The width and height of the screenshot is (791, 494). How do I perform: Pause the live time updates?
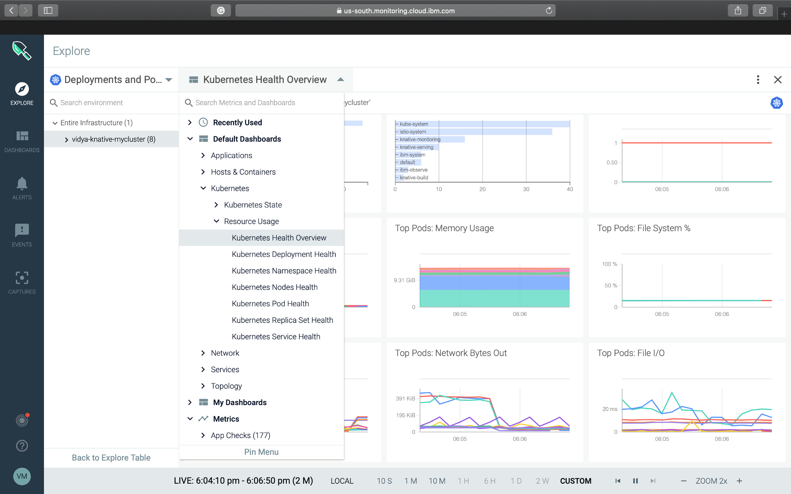pos(635,481)
